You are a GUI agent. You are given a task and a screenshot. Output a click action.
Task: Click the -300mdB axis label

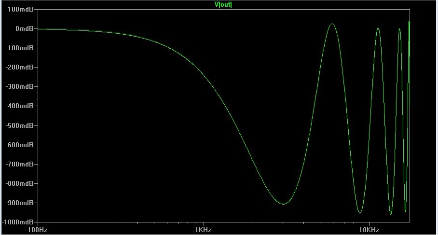[20, 86]
